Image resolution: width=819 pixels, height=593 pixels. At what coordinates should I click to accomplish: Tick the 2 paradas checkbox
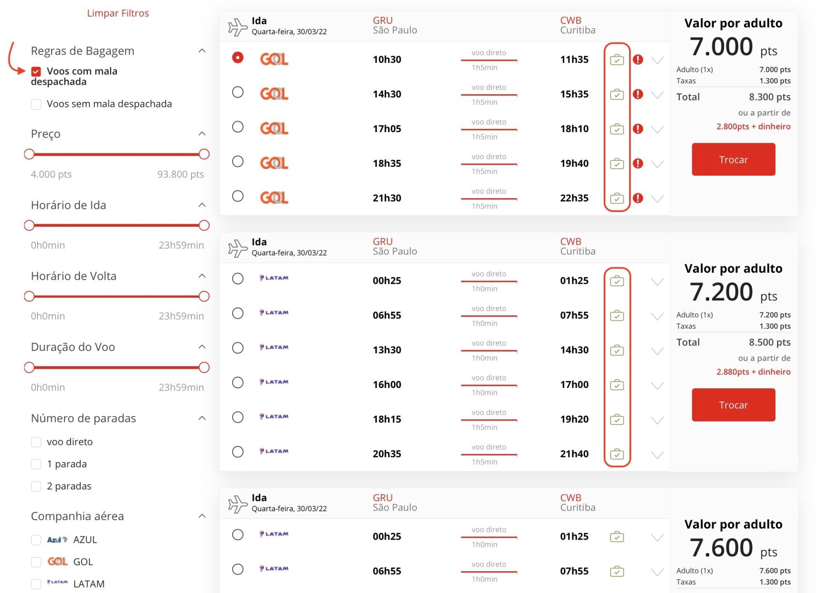[x=36, y=486]
